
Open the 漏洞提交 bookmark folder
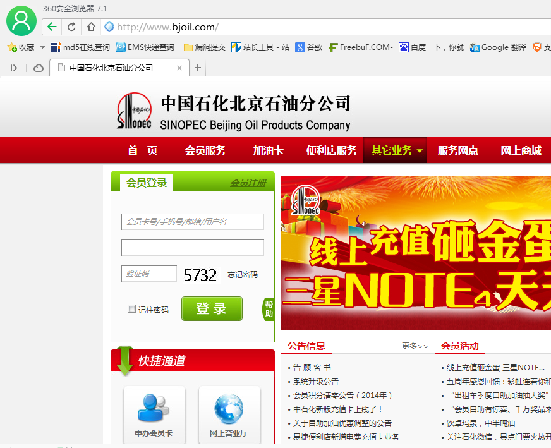[x=205, y=47]
